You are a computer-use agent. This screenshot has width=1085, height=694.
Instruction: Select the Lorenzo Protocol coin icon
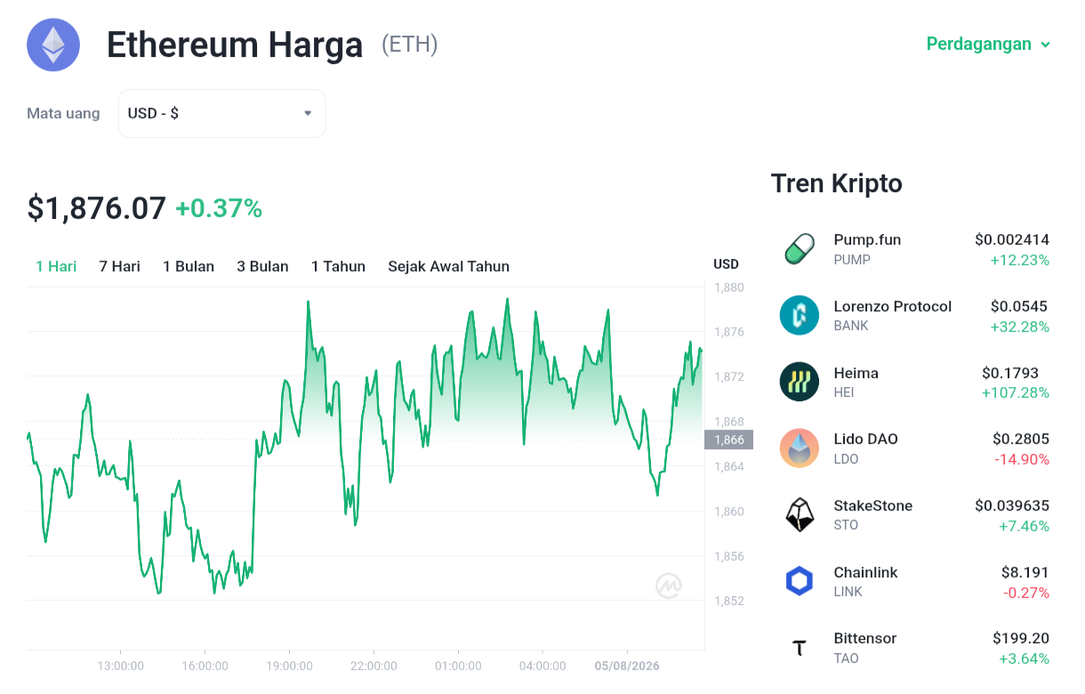pos(800,315)
